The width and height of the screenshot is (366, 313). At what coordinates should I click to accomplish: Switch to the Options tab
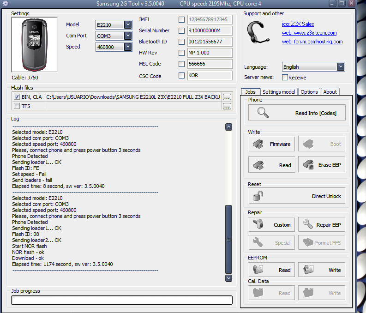coord(309,92)
